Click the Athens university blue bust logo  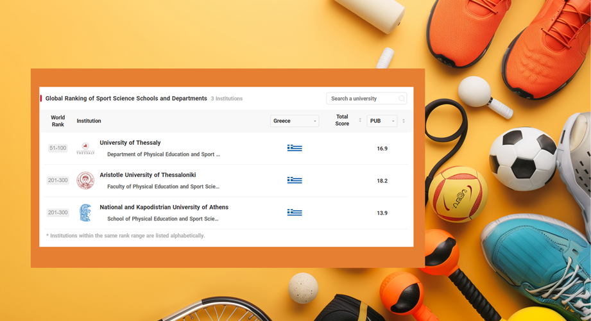point(85,213)
